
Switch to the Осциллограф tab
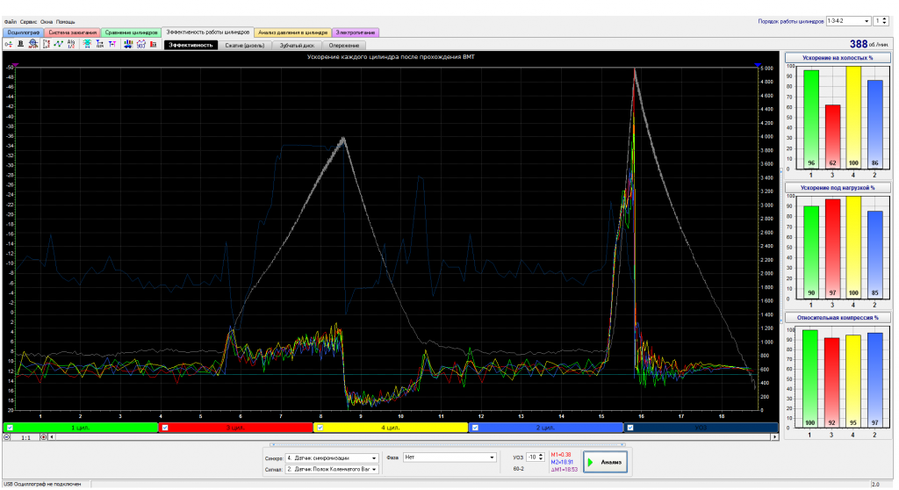pyautogui.click(x=24, y=32)
